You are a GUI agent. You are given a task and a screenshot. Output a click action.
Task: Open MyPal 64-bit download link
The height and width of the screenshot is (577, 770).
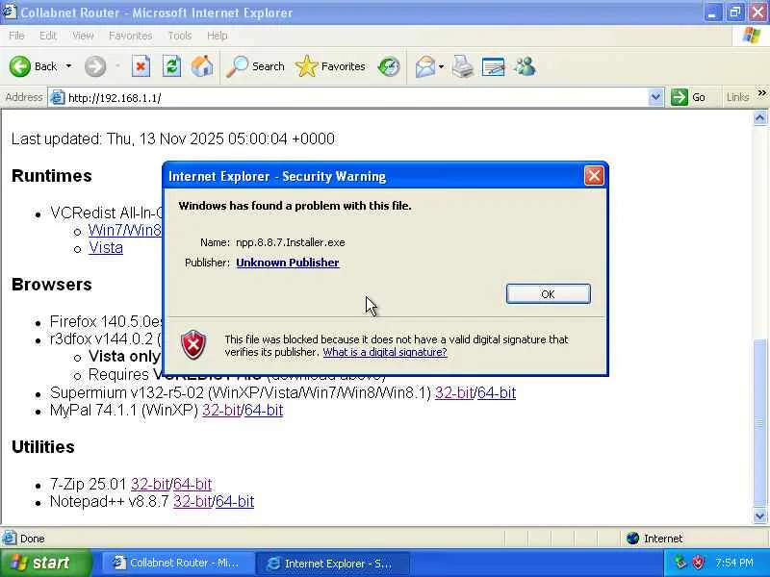[x=264, y=411]
